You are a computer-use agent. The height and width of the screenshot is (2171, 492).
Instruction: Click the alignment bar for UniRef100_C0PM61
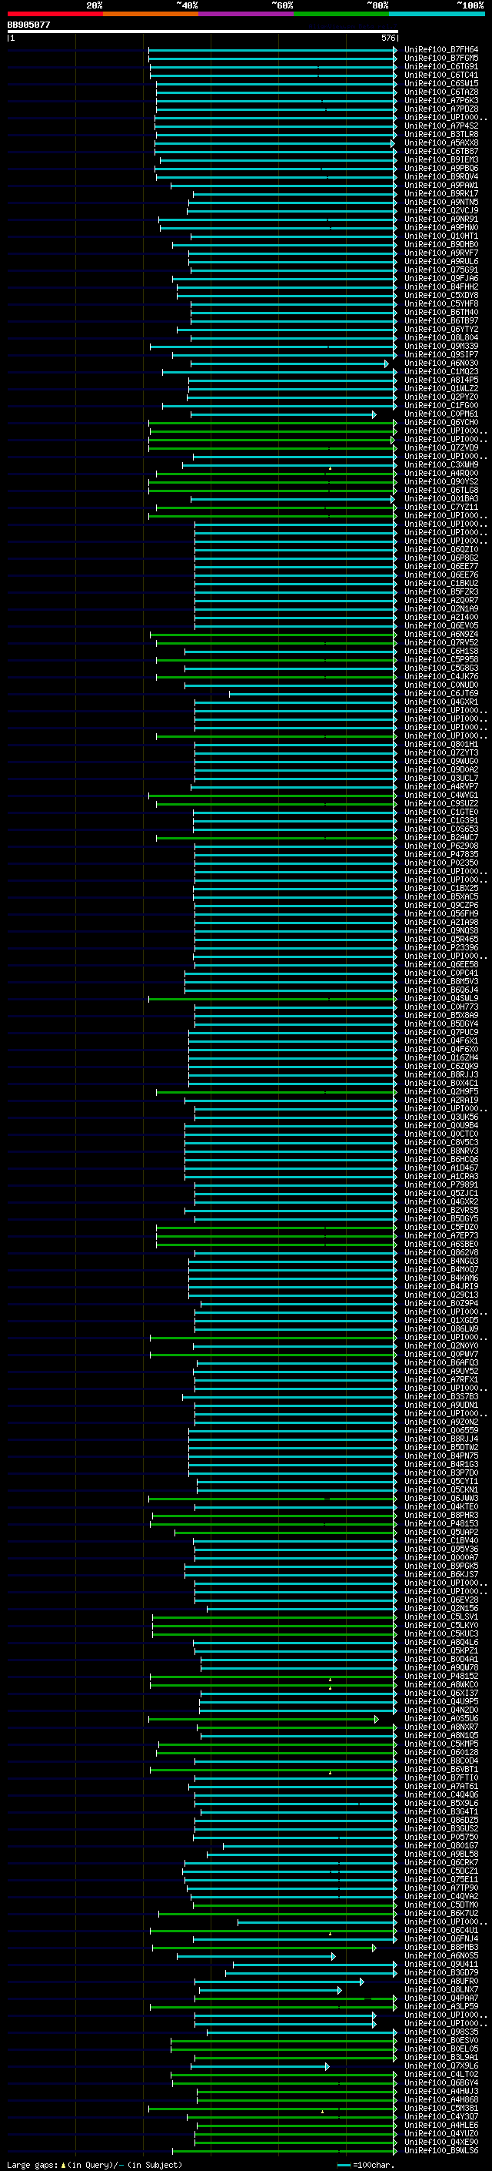[284, 414]
